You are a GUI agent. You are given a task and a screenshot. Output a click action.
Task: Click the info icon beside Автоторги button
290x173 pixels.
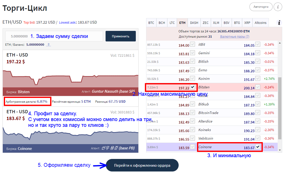pyautogui.click(x=278, y=7)
